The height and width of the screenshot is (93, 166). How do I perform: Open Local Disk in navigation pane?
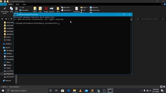tap(9, 71)
